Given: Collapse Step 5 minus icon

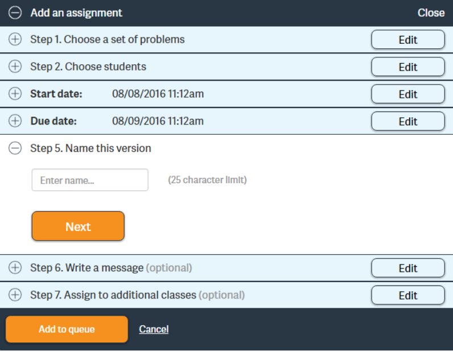Looking at the screenshot, I should tap(15, 148).
